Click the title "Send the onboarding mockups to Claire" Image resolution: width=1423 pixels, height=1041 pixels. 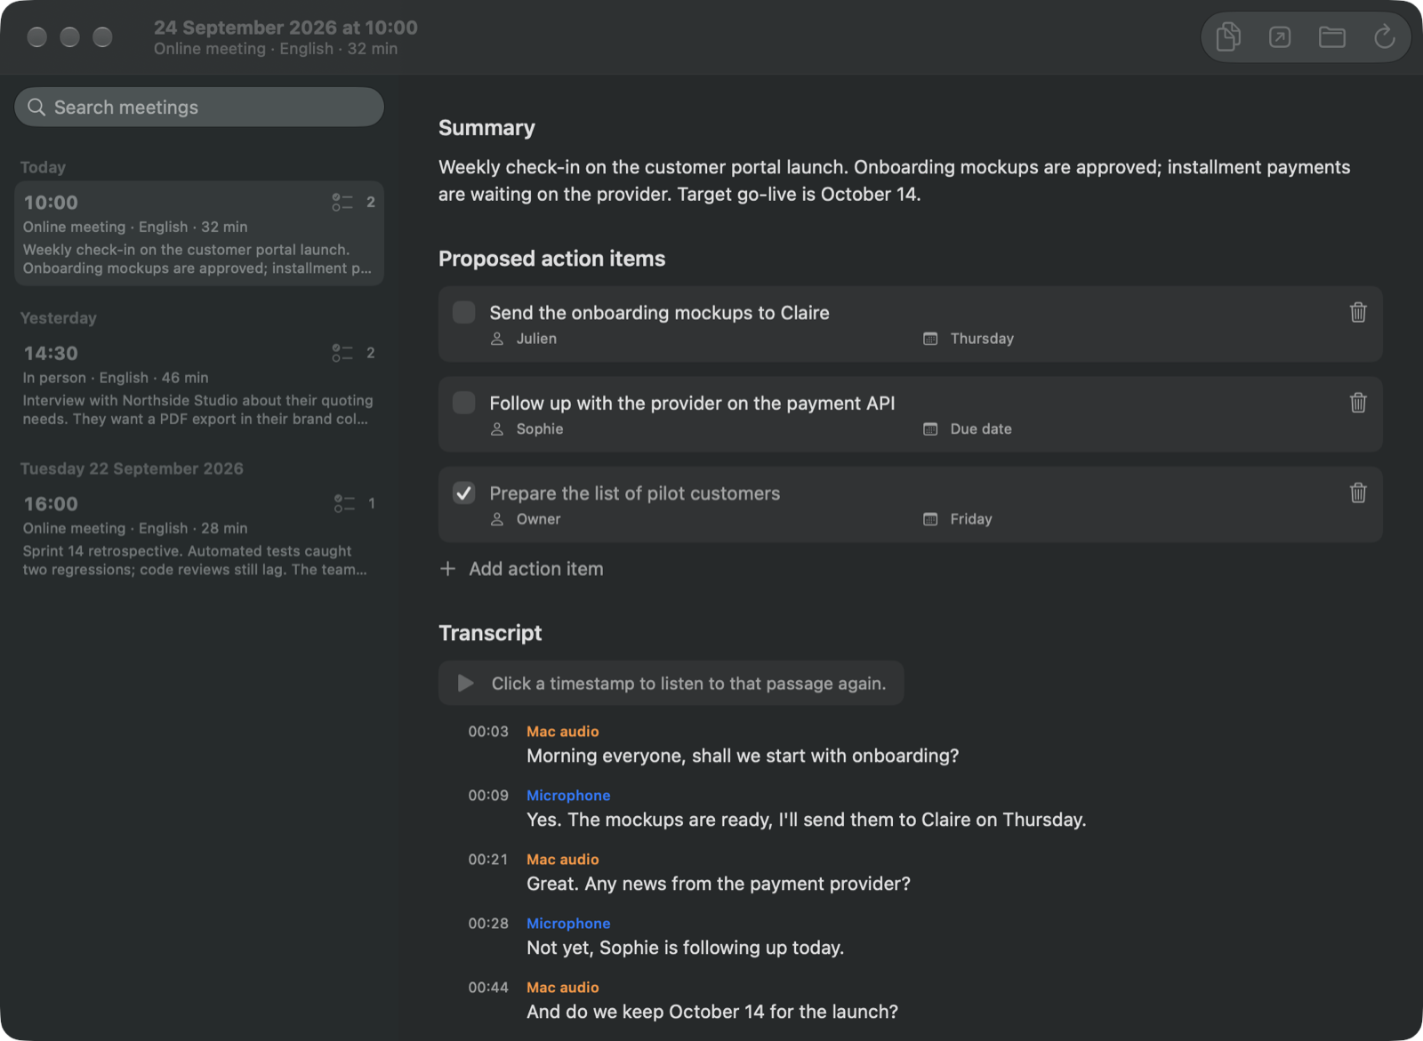point(659,313)
